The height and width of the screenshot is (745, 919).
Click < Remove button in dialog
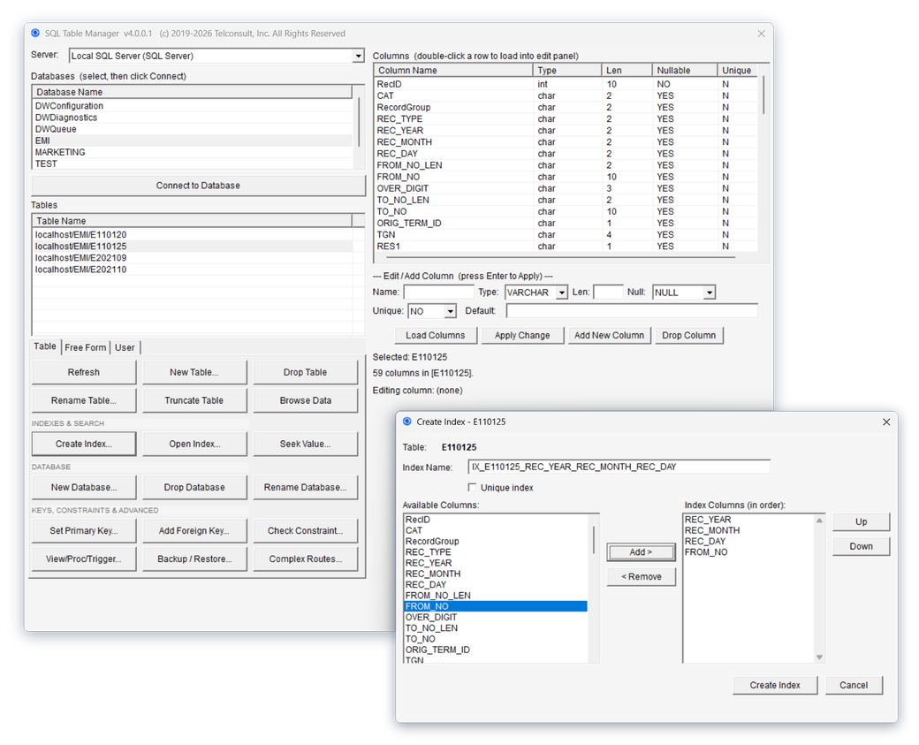tap(641, 577)
